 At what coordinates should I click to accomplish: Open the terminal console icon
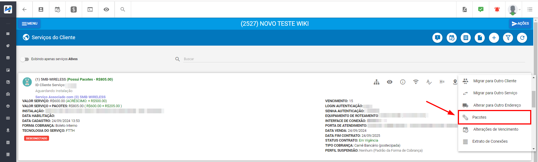[90, 10]
